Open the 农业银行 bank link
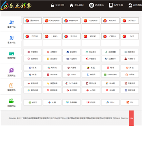The width and height of the screenshot is (142, 142). 91,52
